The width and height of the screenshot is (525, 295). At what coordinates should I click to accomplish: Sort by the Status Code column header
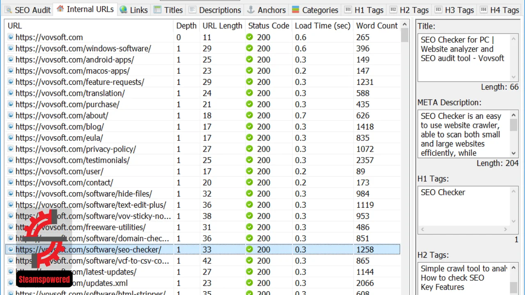269,25
